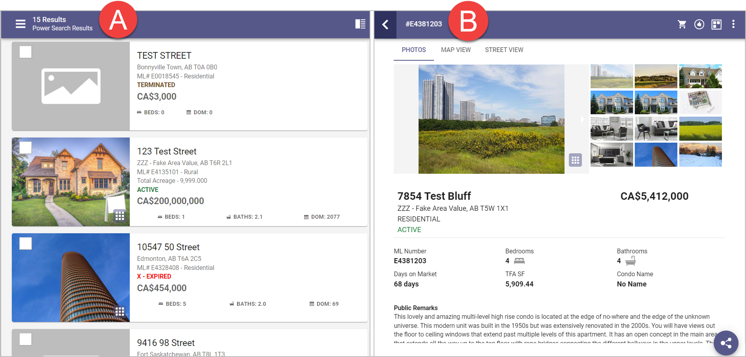Click the CA$5,412,000 price
This screenshot has width=746, height=357.
(654, 196)
